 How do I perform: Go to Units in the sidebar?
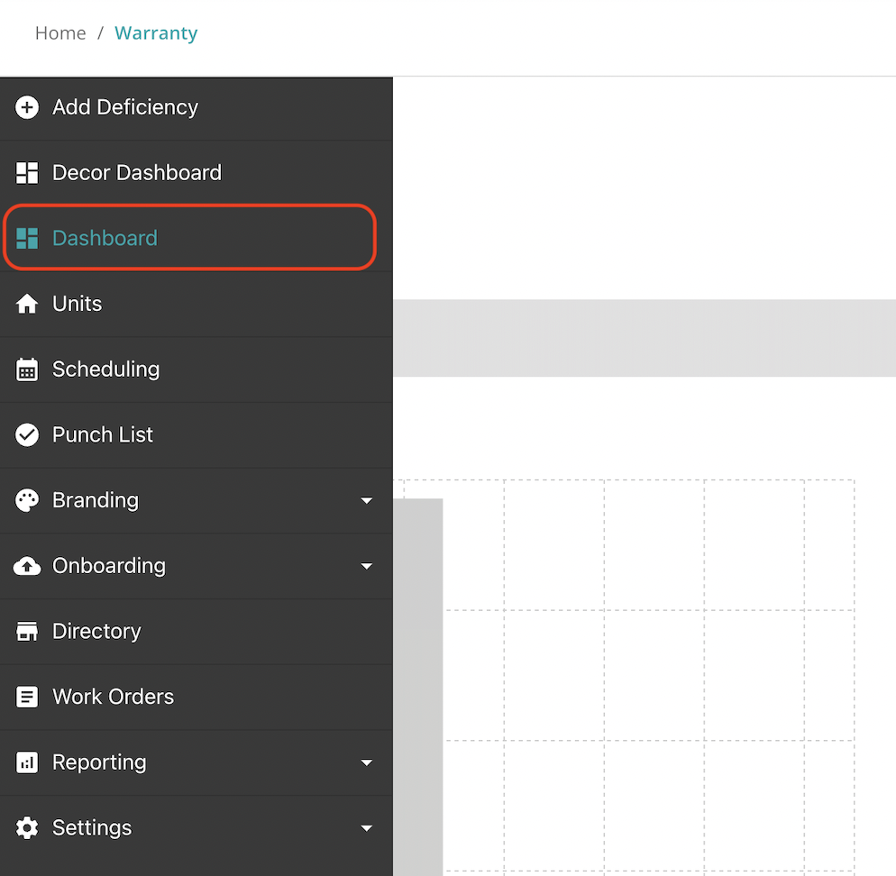click(197, 304)
